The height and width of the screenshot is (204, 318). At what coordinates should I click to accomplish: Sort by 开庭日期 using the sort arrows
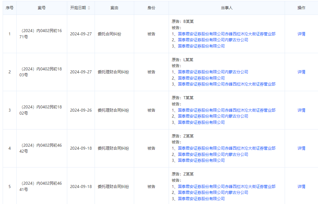[x=89, y=8]
